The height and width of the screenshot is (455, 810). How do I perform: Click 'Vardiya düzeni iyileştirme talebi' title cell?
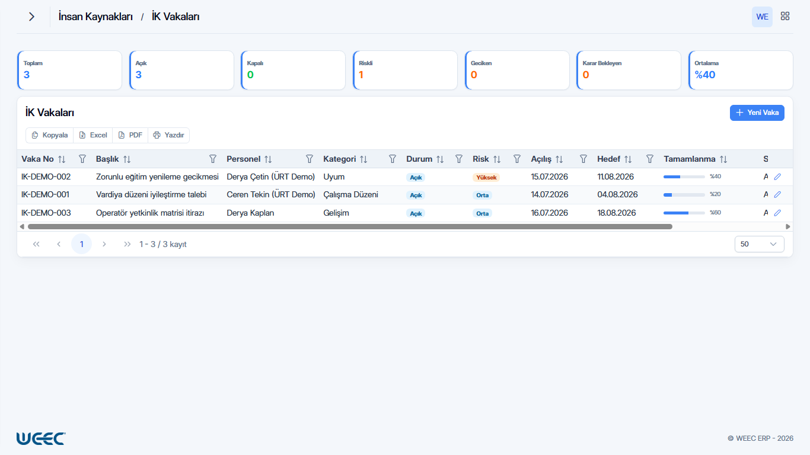(151, 194)
